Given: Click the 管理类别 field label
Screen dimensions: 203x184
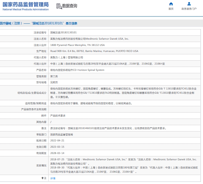Looking at the screenshot, I should point(41,76).
